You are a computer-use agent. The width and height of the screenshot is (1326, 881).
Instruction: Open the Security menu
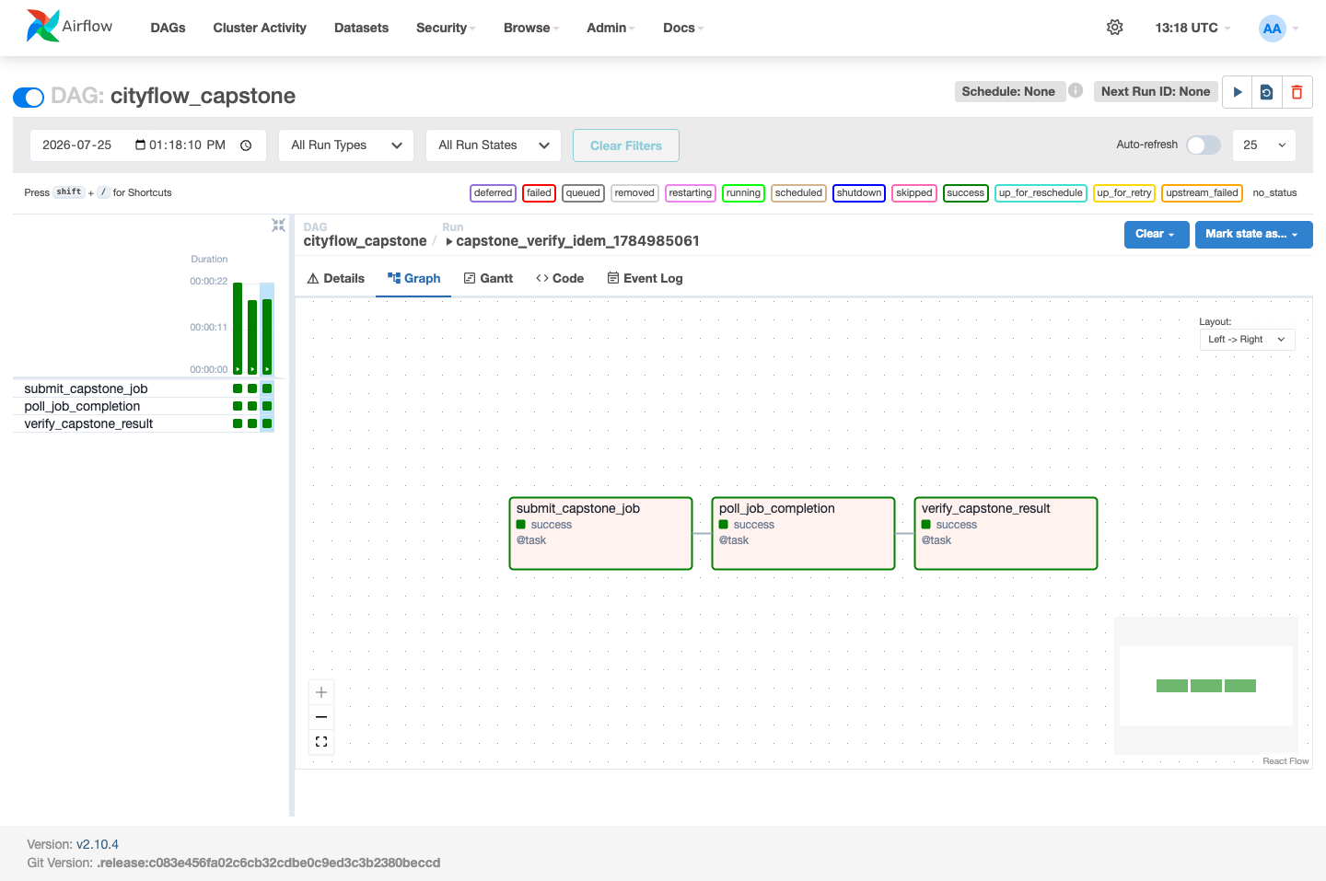[446, 28]
